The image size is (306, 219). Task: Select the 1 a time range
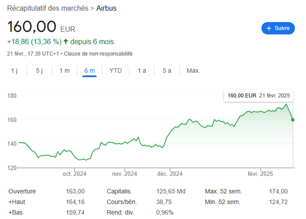tap(142, 70)
